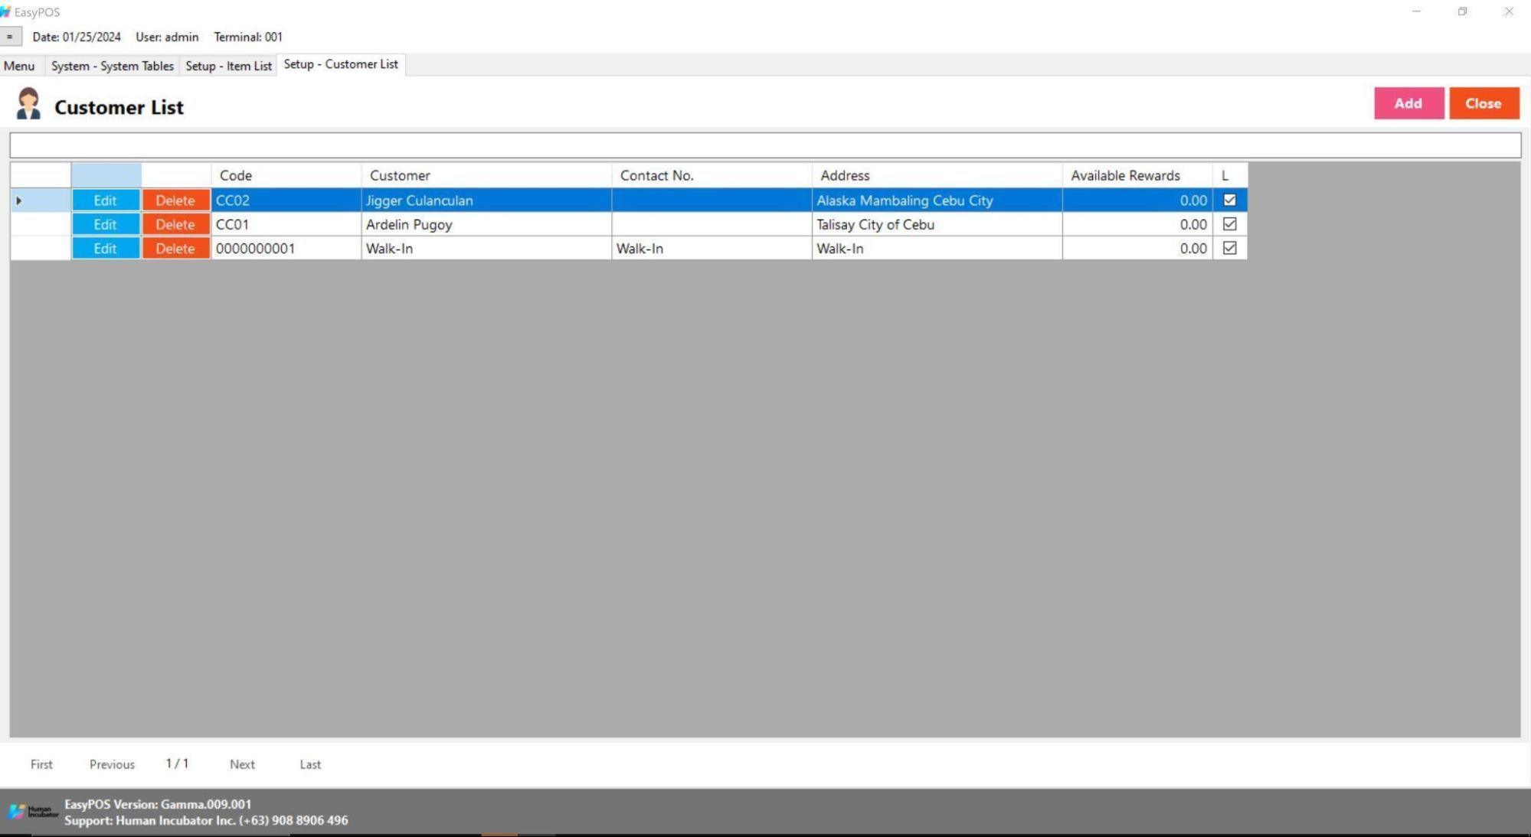1531x837 pixels.
Task: Click the EasyPOS logo in title bar
Action: point(6,11)
